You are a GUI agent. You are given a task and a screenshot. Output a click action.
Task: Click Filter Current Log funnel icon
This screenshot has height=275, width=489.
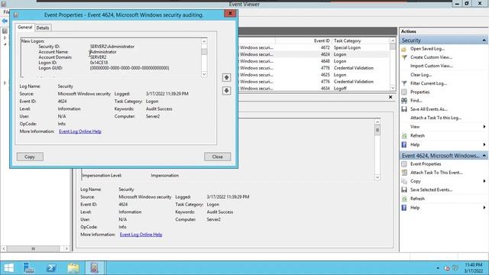point(404,83)
